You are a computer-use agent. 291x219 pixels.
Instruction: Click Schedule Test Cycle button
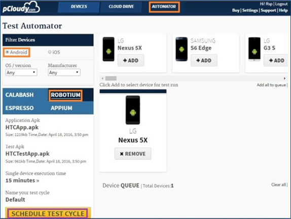48,213
